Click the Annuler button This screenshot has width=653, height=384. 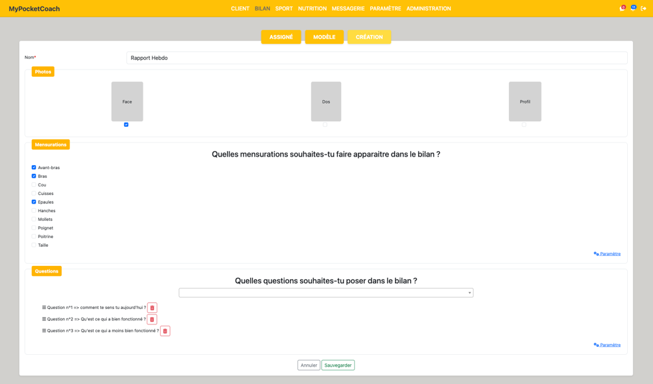pyautogui.click(x=309, y=365)
